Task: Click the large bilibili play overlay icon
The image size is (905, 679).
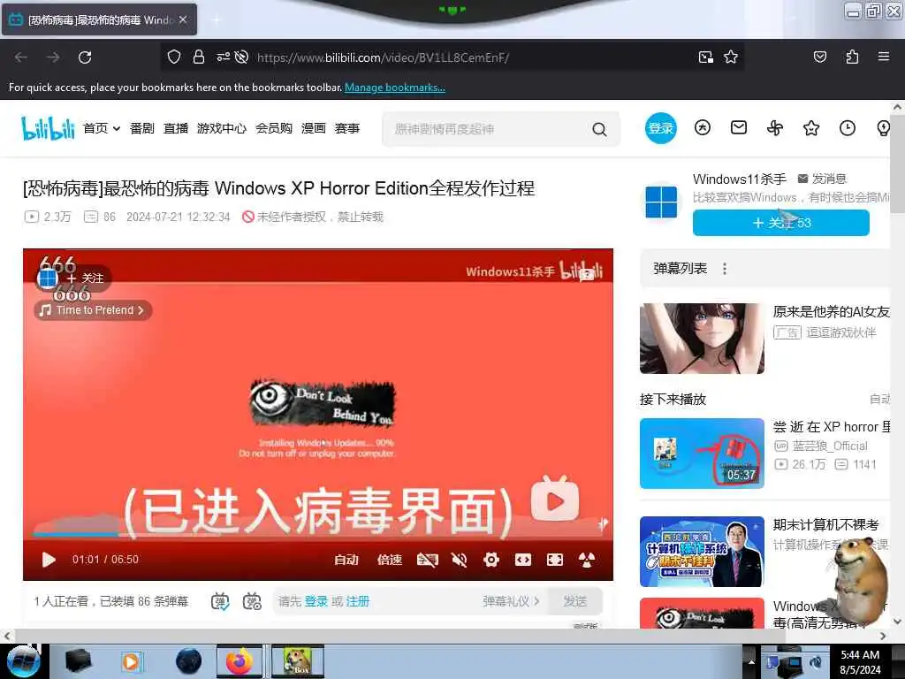Action: (x=555, y=500)
